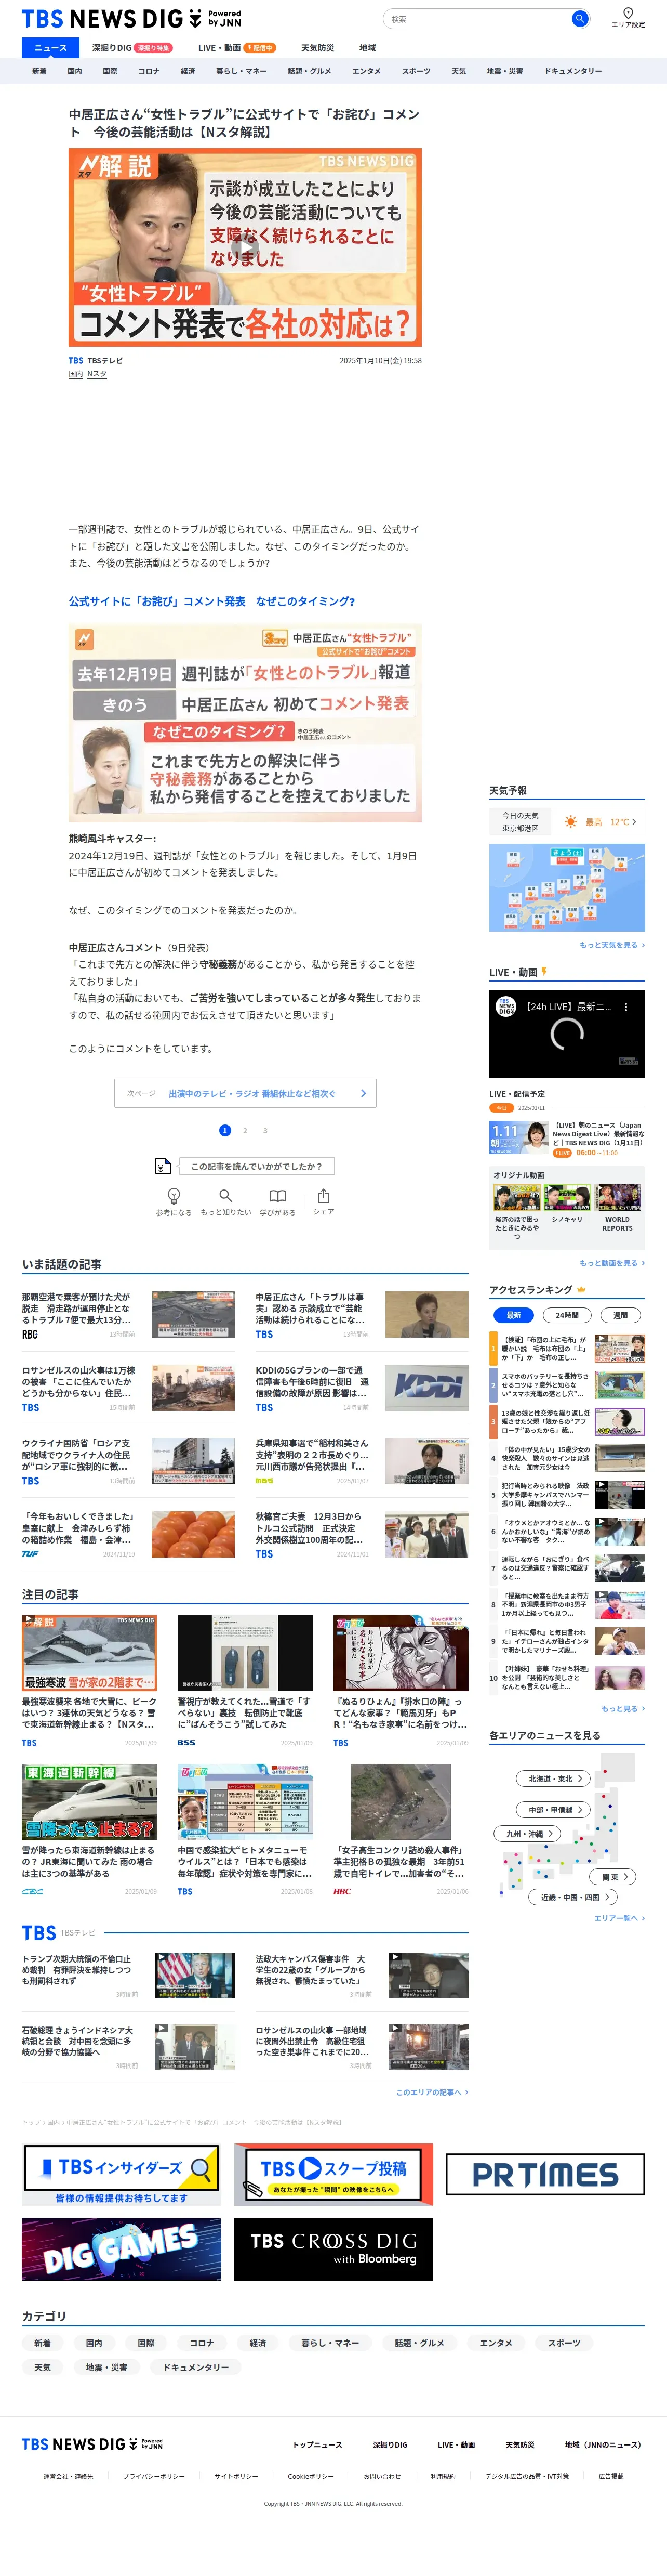Play the 24h LIVE video player
Viewport: 667px width, 2576px height.
(x=567, y=1034)
